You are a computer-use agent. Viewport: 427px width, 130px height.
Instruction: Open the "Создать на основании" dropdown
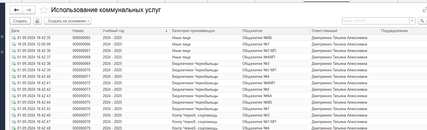point(68,21)
